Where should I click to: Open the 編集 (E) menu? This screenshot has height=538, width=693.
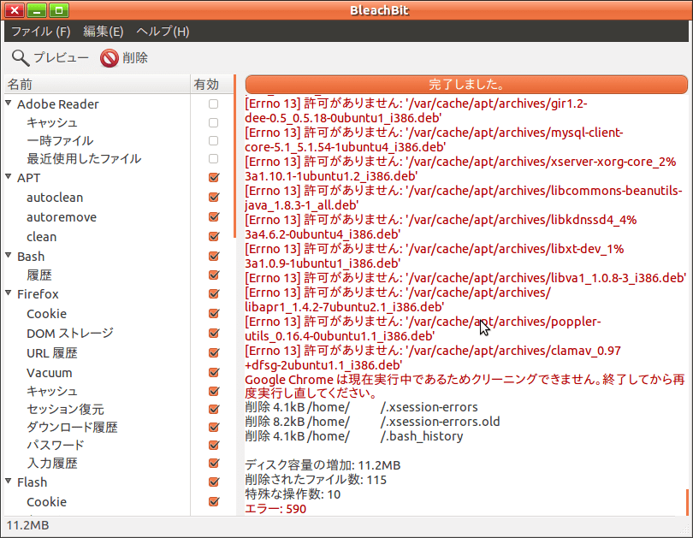(x=104, y=32)
